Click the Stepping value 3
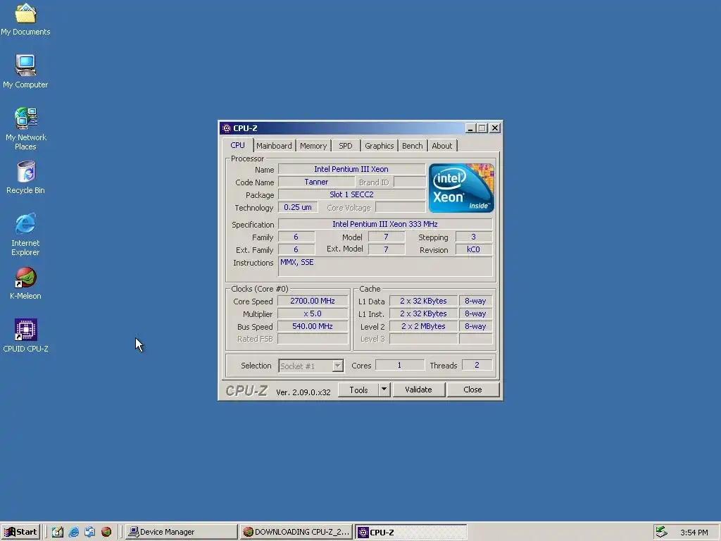The image size is (721, 541). pyautogui.click(x=474, y=237)
